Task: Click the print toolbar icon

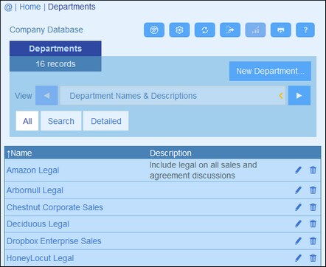Action: coord(280,30)
